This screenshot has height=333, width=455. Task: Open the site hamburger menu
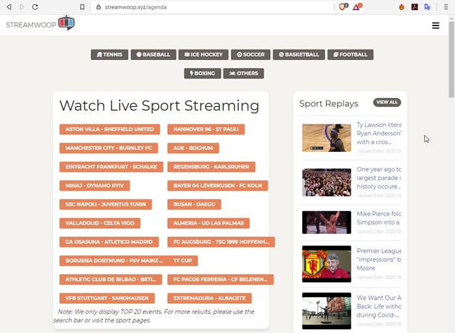coord(435,25)
